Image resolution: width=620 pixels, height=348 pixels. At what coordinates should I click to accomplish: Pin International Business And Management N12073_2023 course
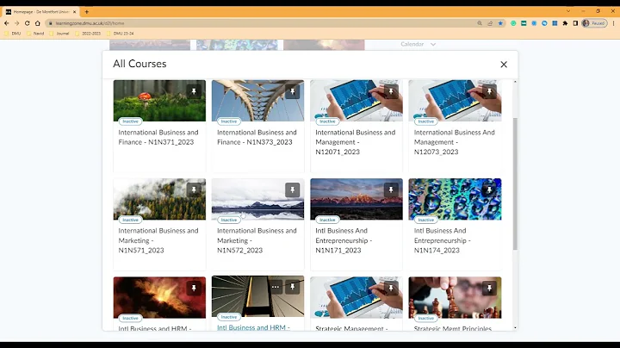(x=489, y=91)
